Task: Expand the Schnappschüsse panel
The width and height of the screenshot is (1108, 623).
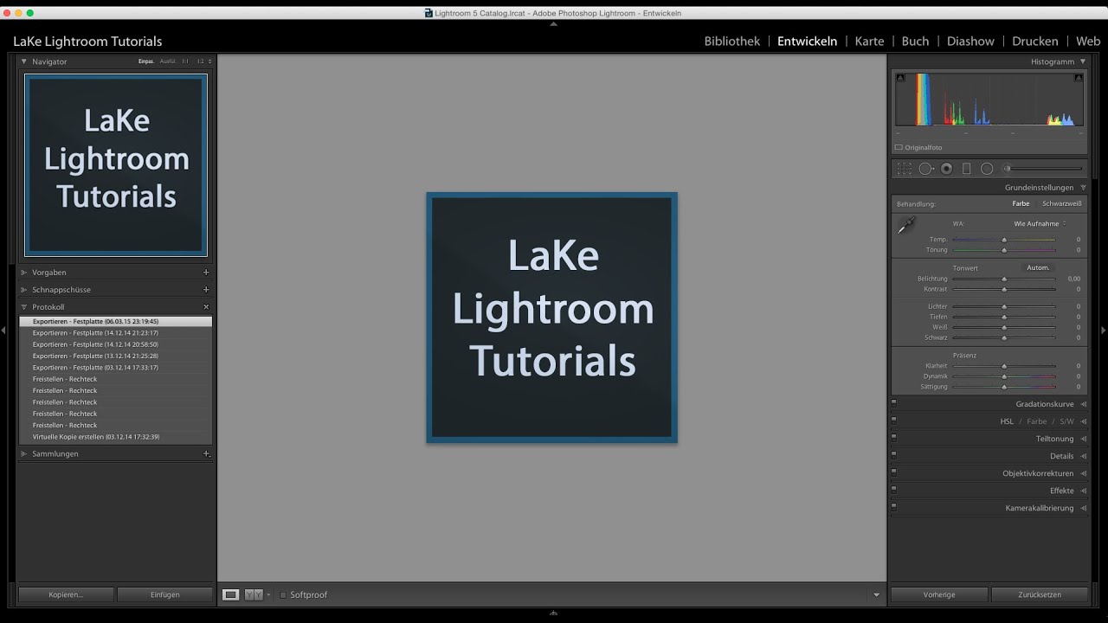Action: pyautogui.click(x=24, y=290)
